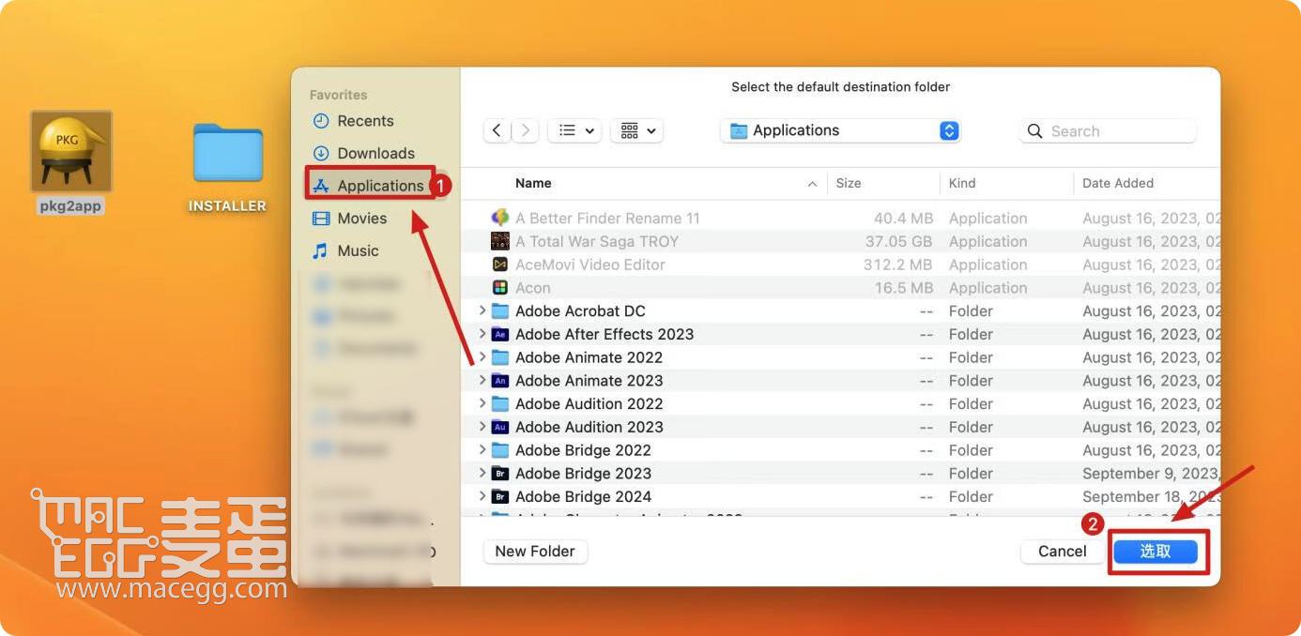
Task: Open the list view options dropdown
Action: 574,130
